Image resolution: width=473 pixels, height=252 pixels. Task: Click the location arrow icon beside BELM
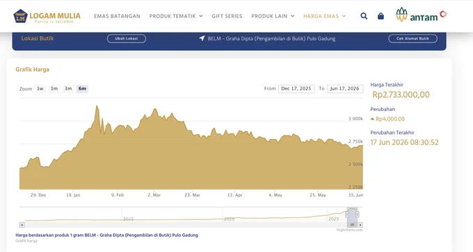tap(202, 38)
